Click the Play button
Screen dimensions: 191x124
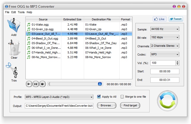click(x=29, y=84)
